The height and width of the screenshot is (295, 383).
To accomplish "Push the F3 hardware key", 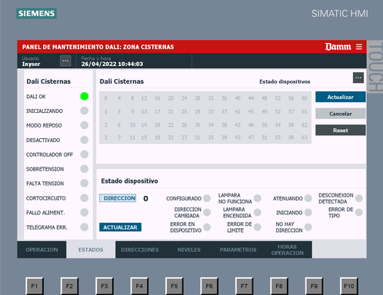I will tap(105, 286).
